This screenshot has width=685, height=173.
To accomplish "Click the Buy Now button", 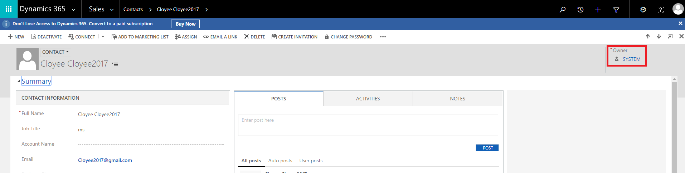I will coord(185,24).
